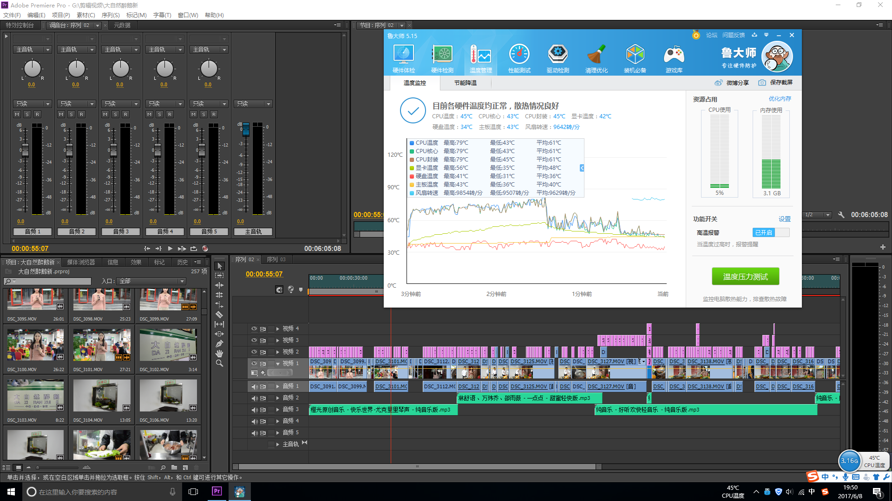The image size is (892, 501).
Task: Select the Slide tool
Action: pyautogui.click(x=220, y=334)
